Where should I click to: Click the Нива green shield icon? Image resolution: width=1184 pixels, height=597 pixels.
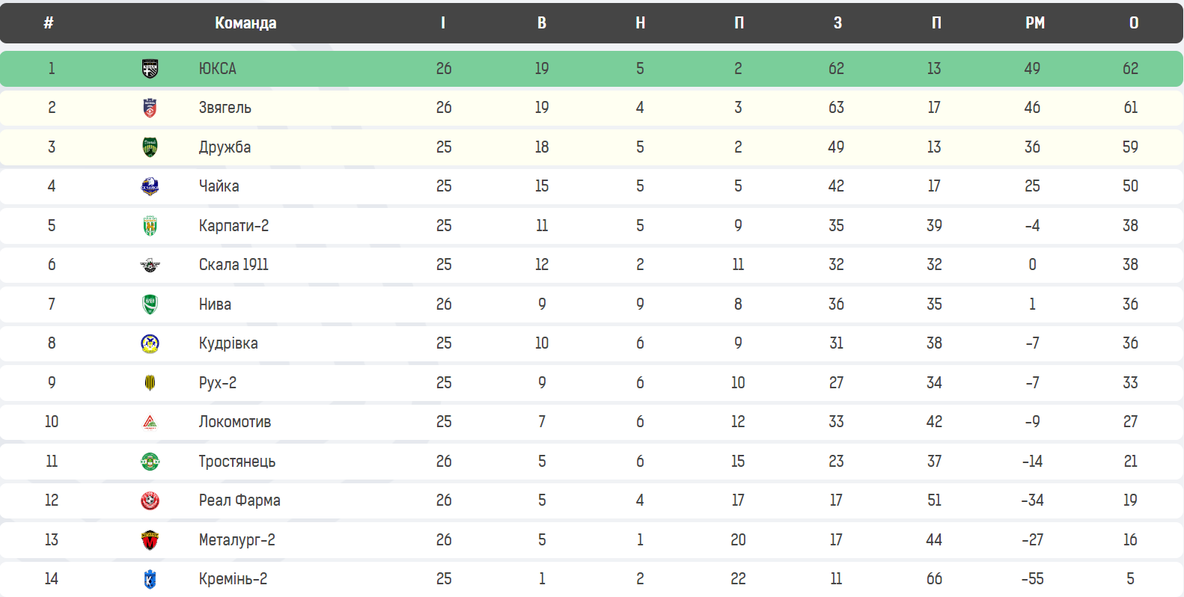coord(150,304)
